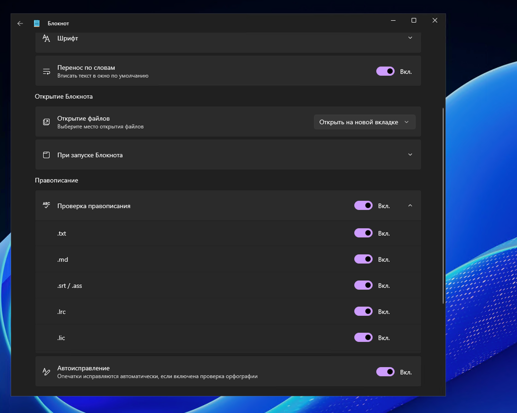Disable the Перенос по словам toggle

(385, 71)
